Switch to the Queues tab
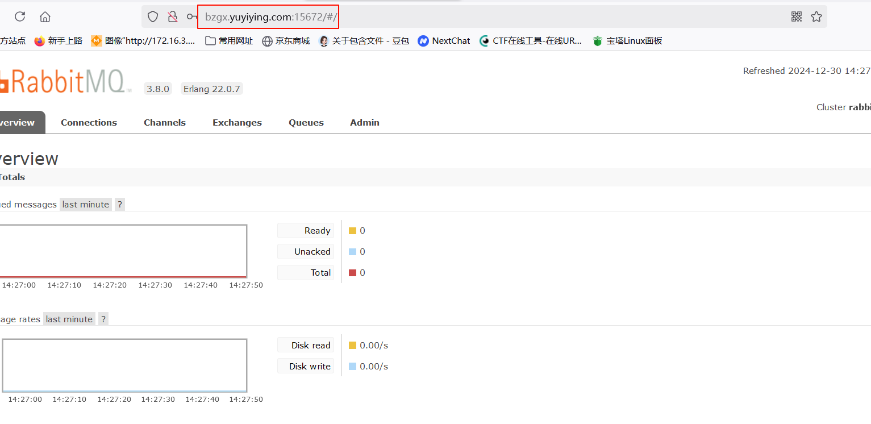 click(306, 122)
